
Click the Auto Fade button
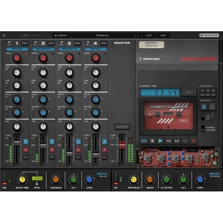click(x=122, y=127)
